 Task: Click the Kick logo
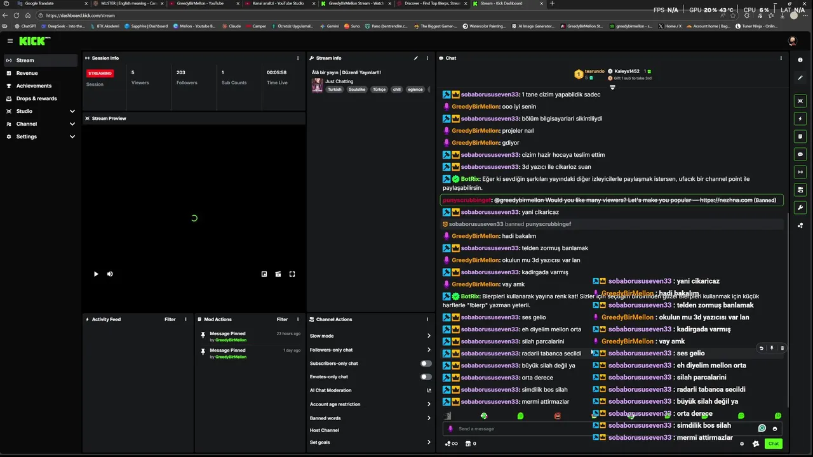coord(34,41)
